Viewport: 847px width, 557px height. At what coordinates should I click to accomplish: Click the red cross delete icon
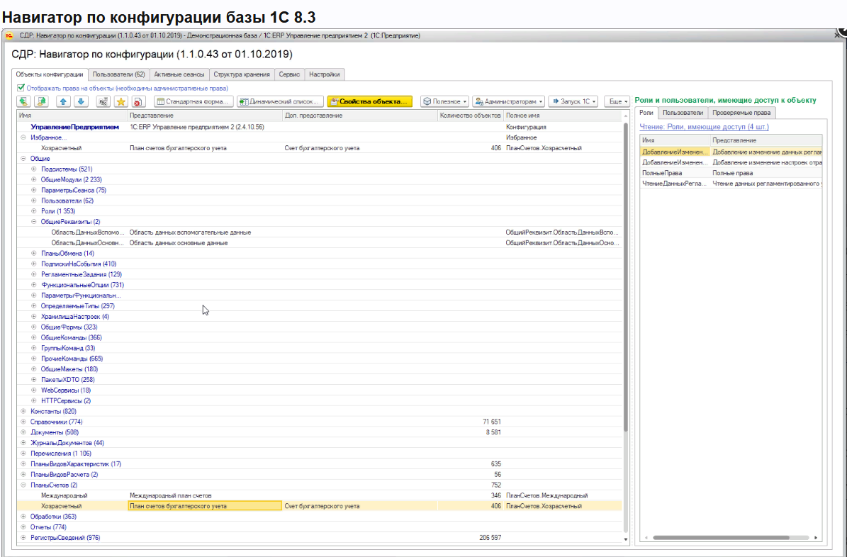pyautogui.click(x=138, y=101)
